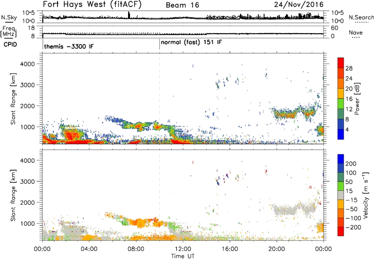Image resolution: width=374 pixels, height=259 pixels.
Task: Click the '18' frequency axis value
Action: point(31,28)
